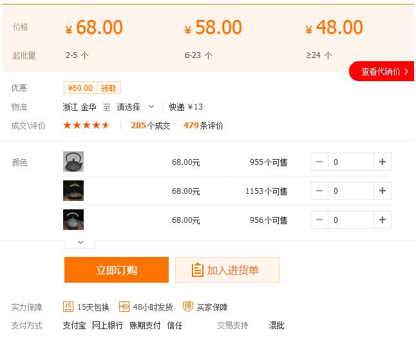Click 立即订购 order now button
The image size is (416, 342).
pos(117,270)
